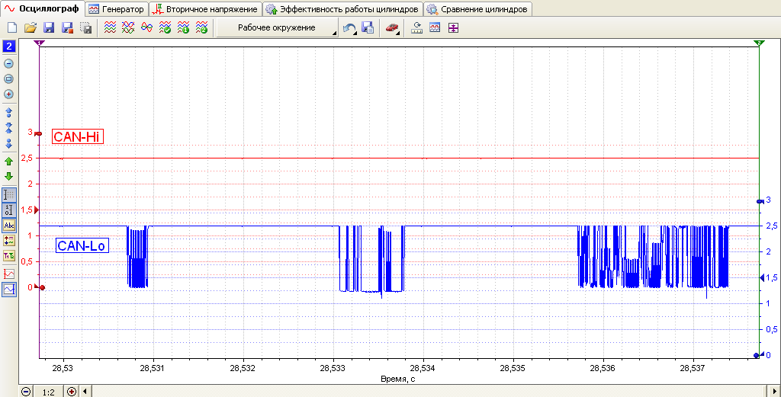
Task: Toggle the 0-1 axis scale button
Action: click(x=9, y=210)
